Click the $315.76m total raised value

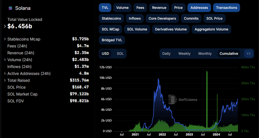pyautogui.click(x=79, y=80)
